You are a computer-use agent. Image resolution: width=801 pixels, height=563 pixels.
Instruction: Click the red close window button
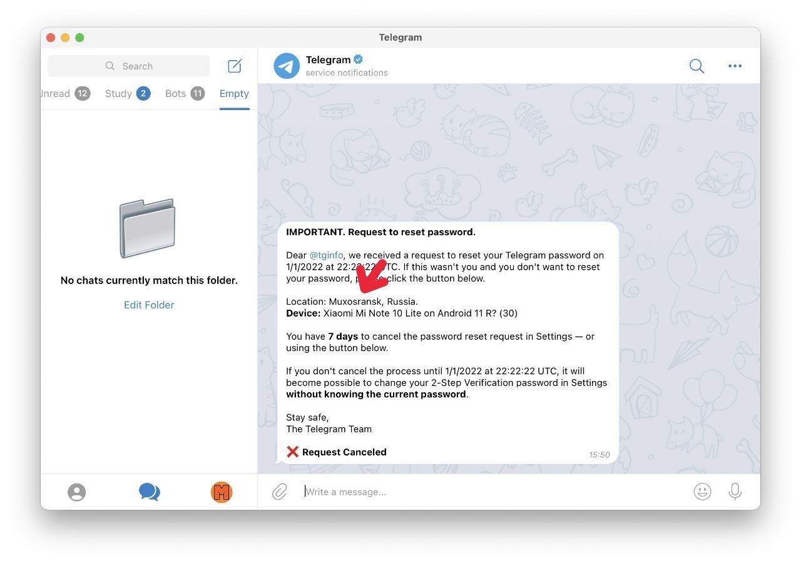tap(51, 38)
